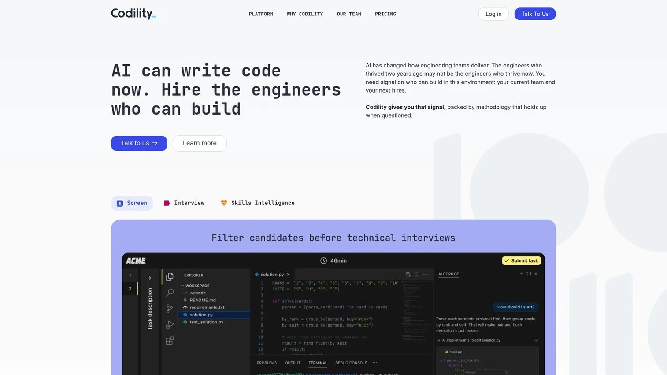Open the Pricing page
This screenshot has width=667, height=375.
pyautogui.click(x=385, y=14)
